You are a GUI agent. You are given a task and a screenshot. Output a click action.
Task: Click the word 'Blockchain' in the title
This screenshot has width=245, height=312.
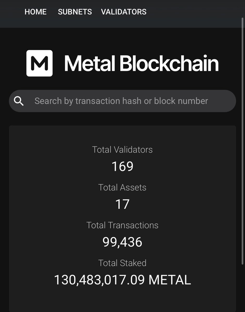click(169, 63)
